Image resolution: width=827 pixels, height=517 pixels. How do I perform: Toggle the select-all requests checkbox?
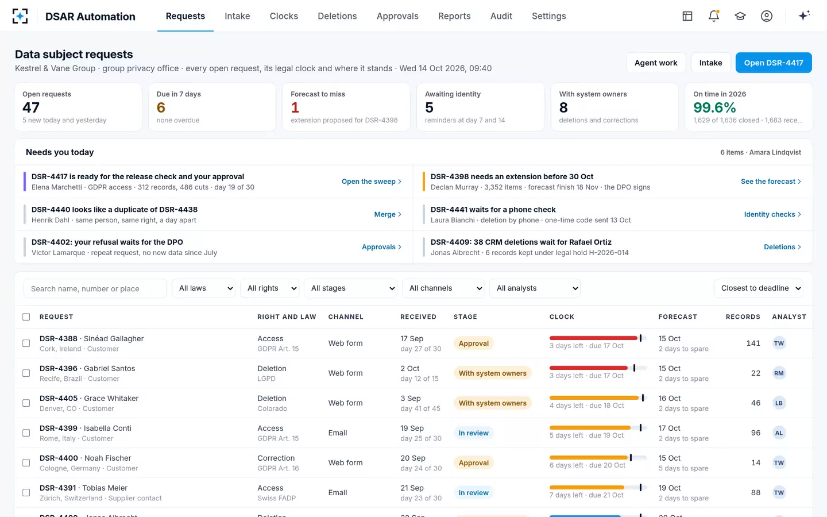pyautogui.click(x=26, y=317)
